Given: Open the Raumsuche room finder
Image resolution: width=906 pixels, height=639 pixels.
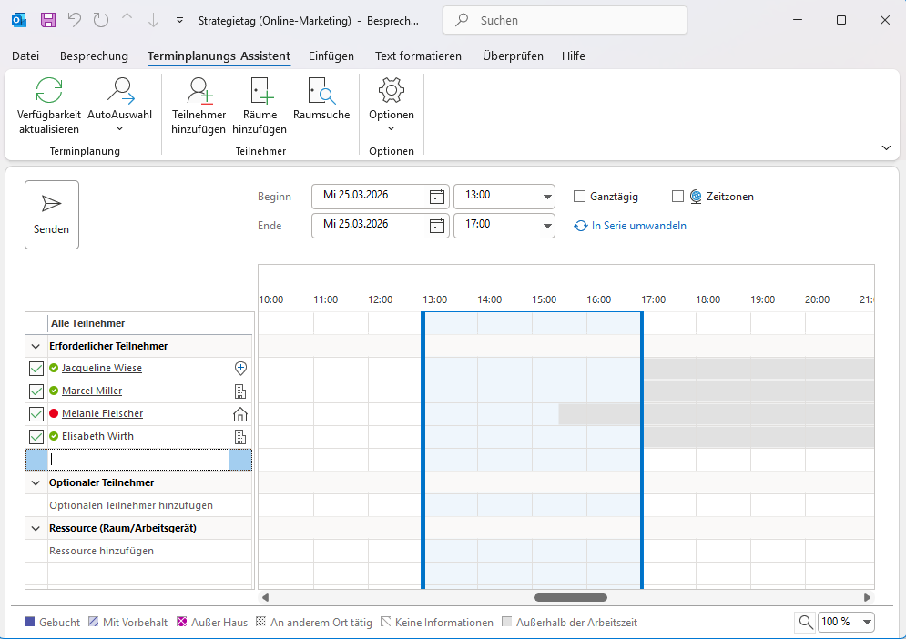Looking at the screenshot, I should [321, 91].
